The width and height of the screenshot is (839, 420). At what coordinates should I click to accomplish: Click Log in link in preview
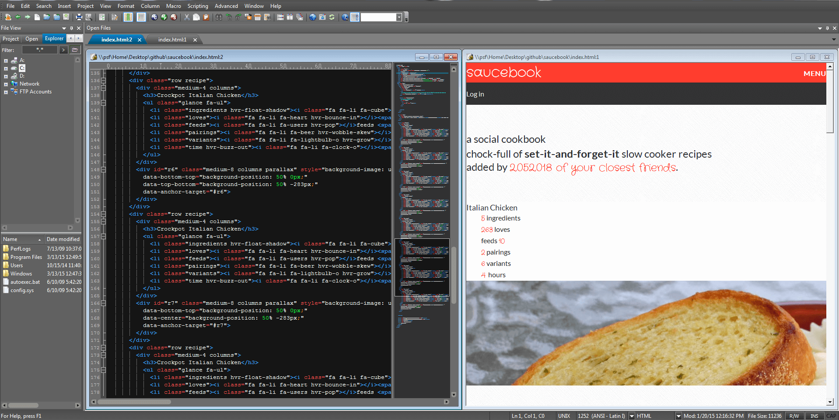(475, 94)
